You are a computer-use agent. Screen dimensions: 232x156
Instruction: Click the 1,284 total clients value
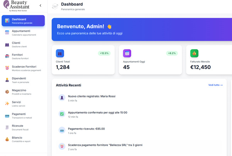pos(63,67)
